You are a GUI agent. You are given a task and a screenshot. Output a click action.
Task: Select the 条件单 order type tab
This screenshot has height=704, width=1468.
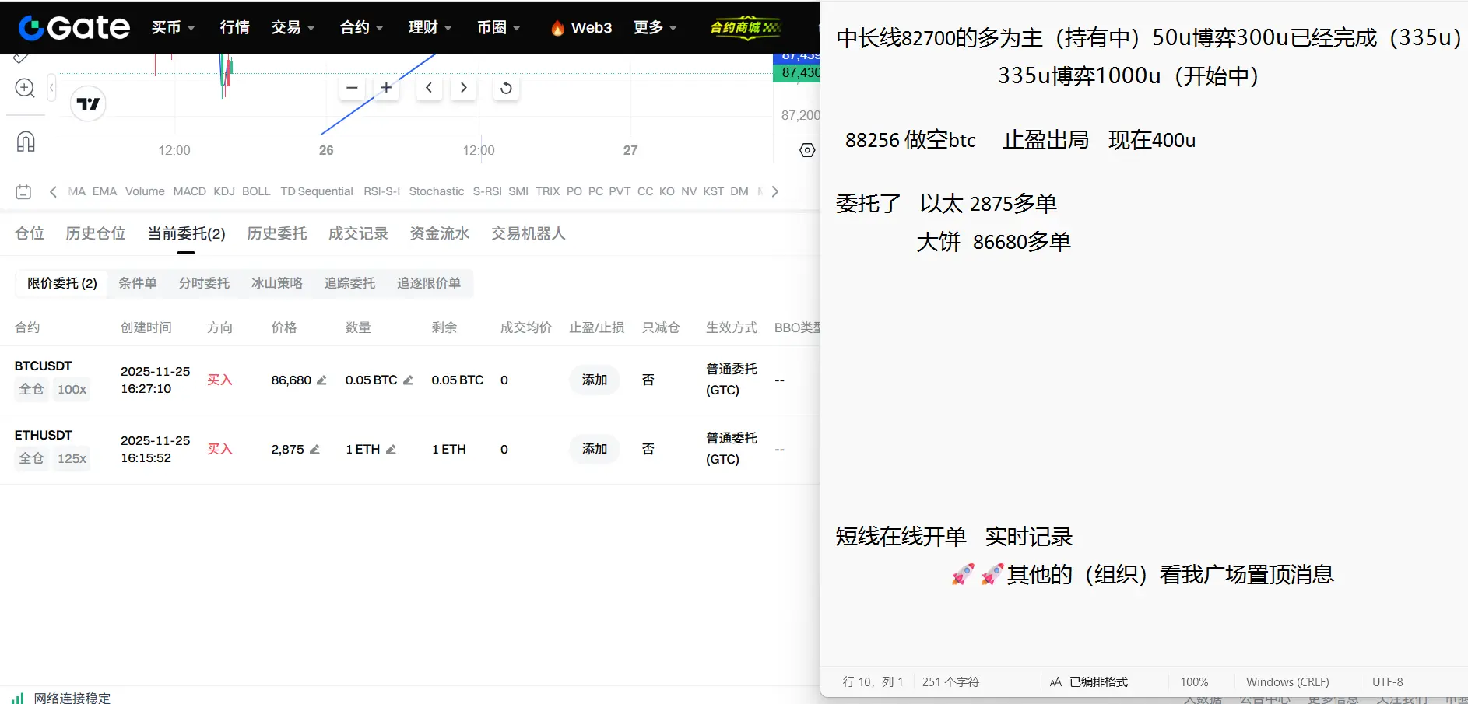pos(138,283)
